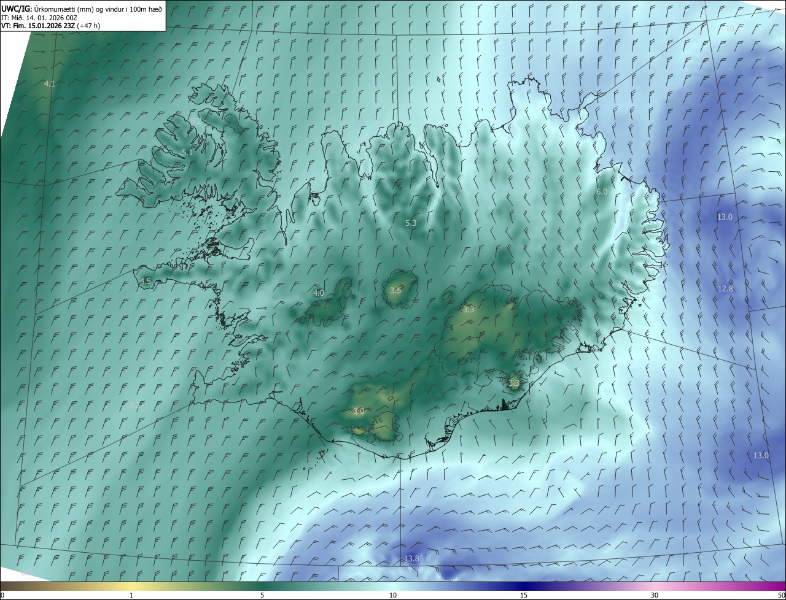Click the '13.0' value just above 12.8
The height and width of the screenshot is (600, 786).
click(725, 217)
